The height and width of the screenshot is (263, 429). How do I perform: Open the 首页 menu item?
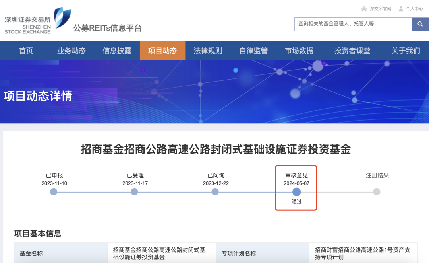click(x=26, y=51)
